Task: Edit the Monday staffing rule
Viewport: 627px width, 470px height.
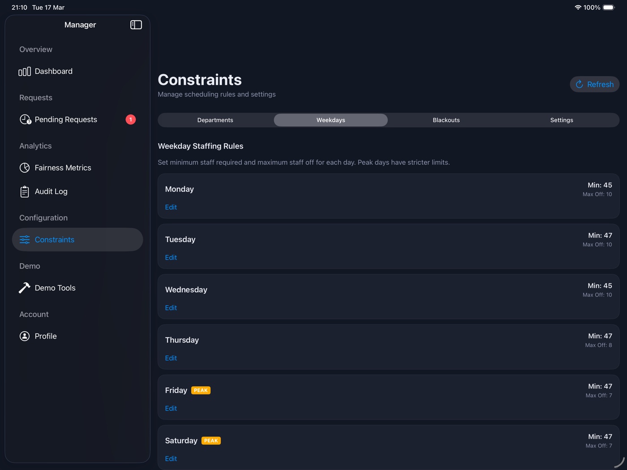Action: pyautogui.click(x=171, y=207)
